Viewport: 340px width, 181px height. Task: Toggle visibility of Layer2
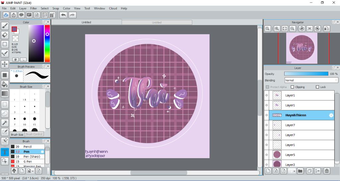coord(267,164)
